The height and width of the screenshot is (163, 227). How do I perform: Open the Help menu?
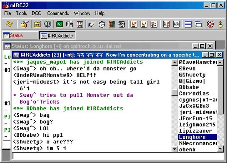pyautogui.click(x=100, y=13)
